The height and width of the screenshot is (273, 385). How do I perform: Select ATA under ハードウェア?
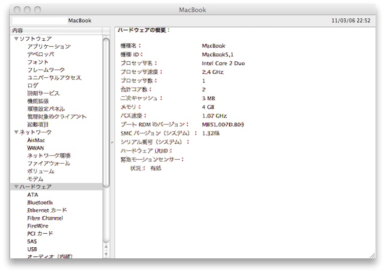pos(33,195)
